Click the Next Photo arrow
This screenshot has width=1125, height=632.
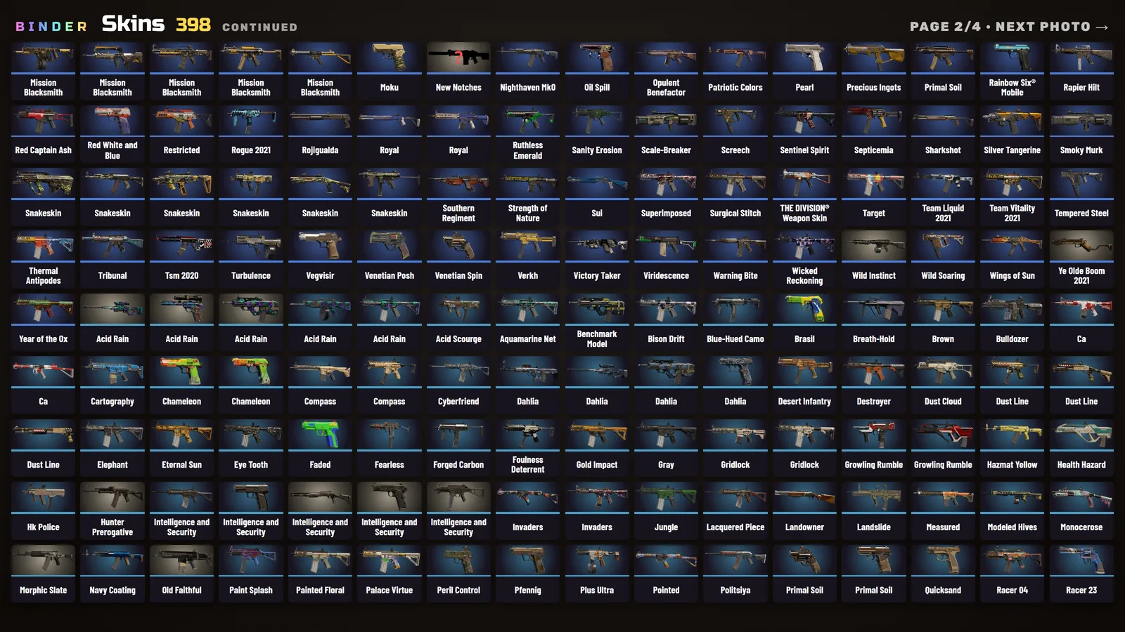(x=1102, y=27)
